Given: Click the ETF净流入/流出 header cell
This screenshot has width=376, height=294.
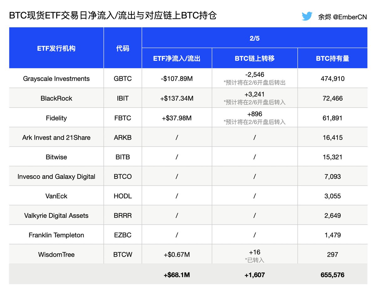Looking at the screenshot, I should tap(177, 58).
